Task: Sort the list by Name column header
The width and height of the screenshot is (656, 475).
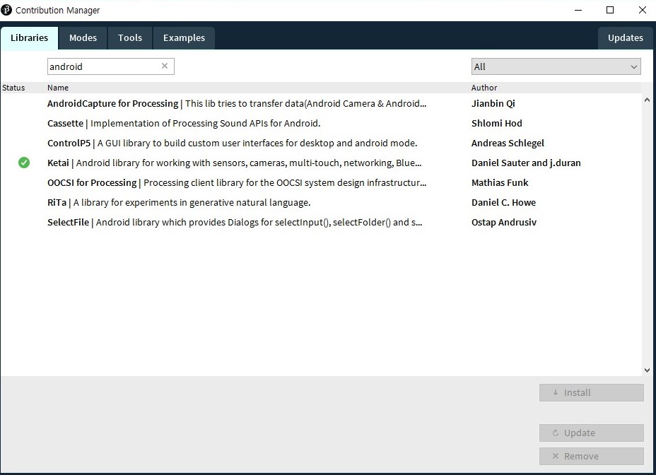Action: coord(58,88)
